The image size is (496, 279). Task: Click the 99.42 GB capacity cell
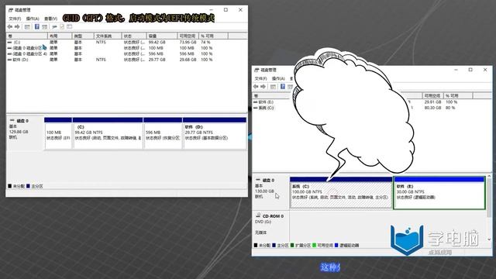point(157,42)
